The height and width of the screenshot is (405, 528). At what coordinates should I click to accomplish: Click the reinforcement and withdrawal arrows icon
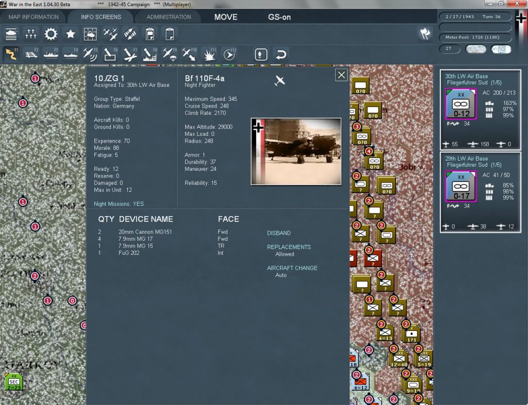(x=130, y=34)
